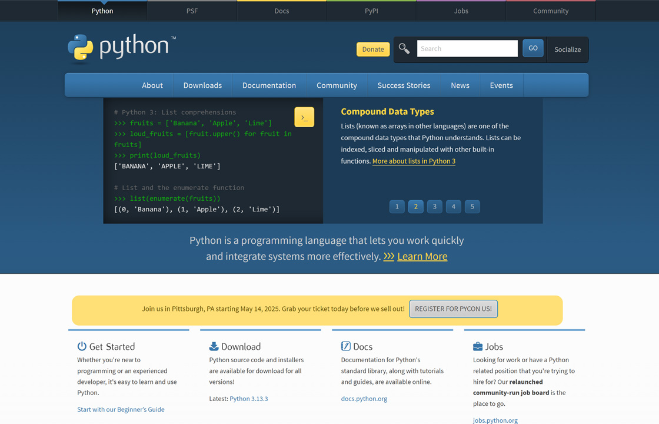The width and height of the screenshot is (659, 424).
Task: Click the Docs section heading text
Action: coord(362,347)
